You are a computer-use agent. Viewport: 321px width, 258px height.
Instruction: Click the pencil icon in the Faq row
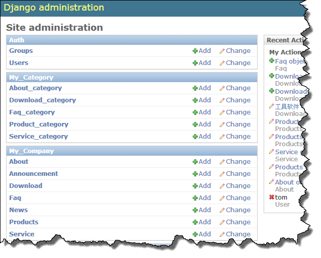[222, 198]
